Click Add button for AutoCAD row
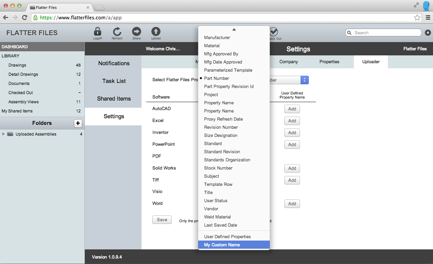 point(292,109)
